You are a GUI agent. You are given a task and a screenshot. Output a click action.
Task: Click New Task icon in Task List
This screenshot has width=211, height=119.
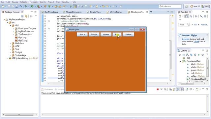180,16
